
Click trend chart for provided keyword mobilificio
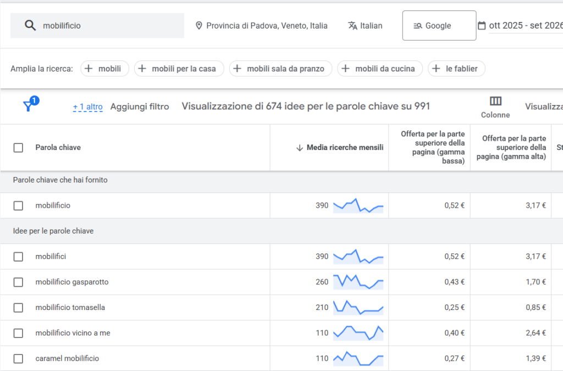coord(358,206)
